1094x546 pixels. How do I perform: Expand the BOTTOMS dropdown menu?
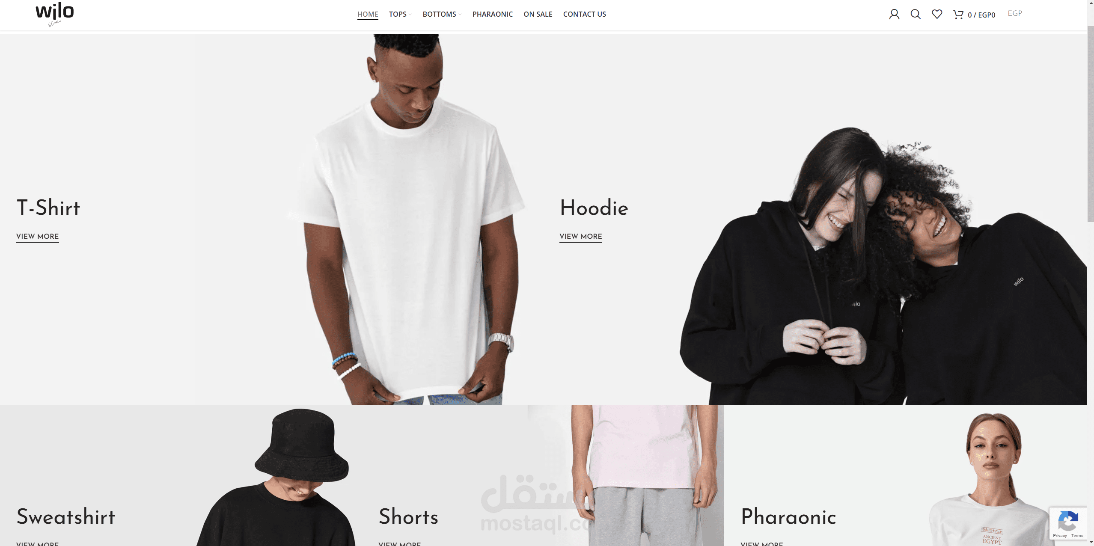(442, 14)
